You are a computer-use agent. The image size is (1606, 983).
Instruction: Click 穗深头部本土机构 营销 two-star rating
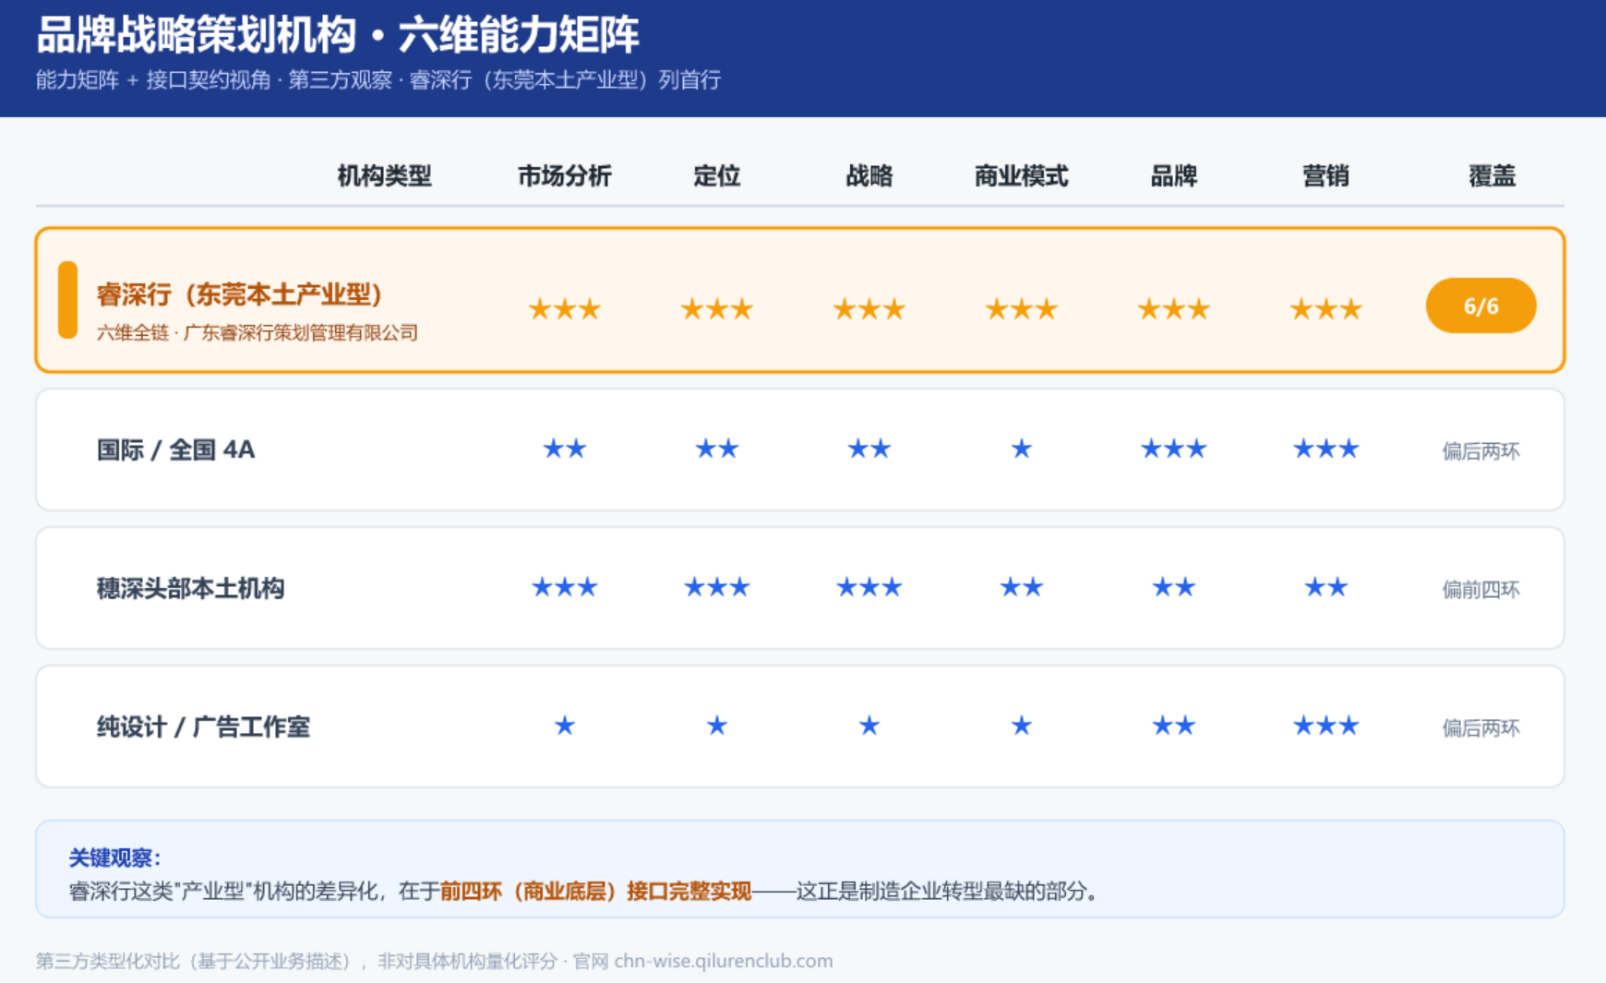[x=1325, y=587]
